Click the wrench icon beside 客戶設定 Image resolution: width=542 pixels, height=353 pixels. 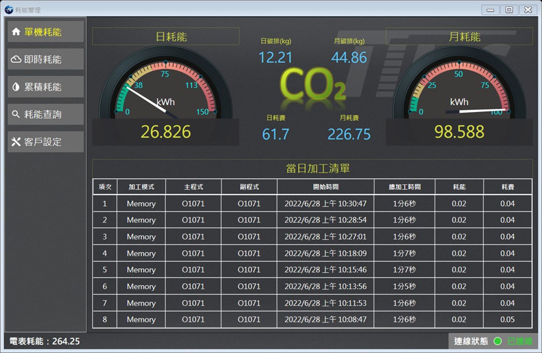coord(16,142)
